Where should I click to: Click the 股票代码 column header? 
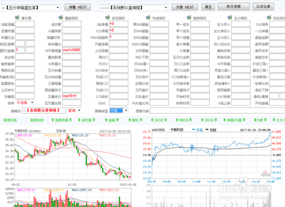tap(10, 120)
